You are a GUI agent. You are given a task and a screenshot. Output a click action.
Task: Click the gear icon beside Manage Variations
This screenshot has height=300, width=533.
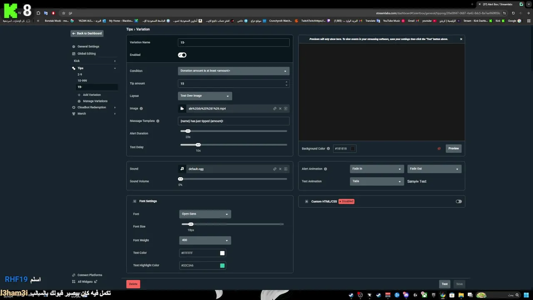(x=79, y=101)
